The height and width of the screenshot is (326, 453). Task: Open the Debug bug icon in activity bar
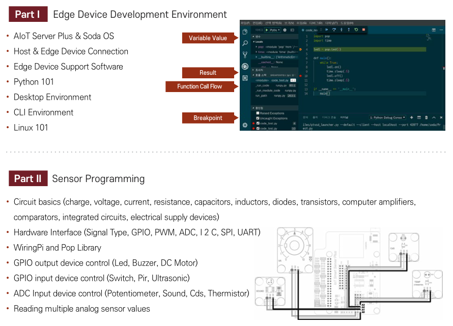tap(245, 67)
